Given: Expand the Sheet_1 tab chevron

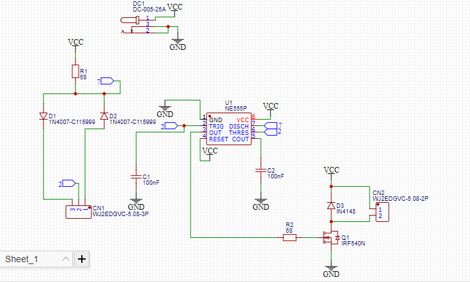Looking at the screenshot, I should coord(66,259).
